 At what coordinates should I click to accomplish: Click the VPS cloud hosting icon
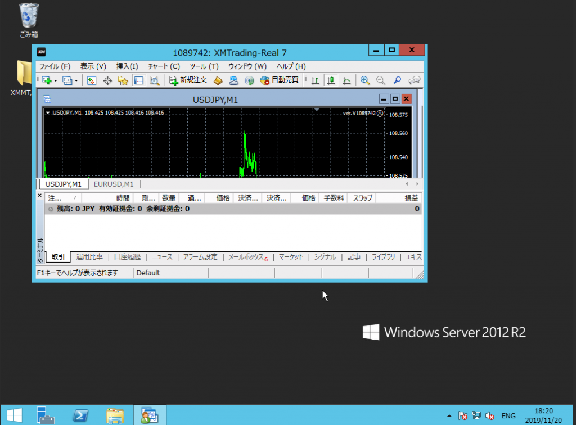pos(233,80)
